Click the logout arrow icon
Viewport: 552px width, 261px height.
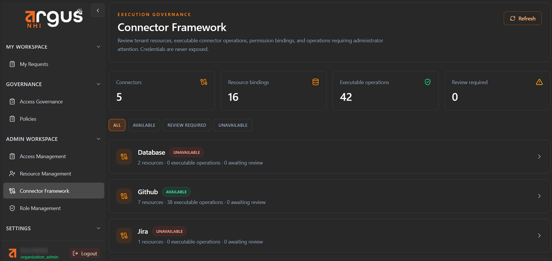[76, 253]
